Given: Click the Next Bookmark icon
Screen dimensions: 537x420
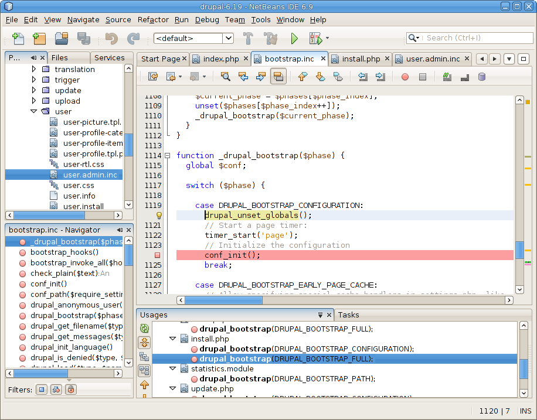Looking at the screenshot, I should pos(320,76).
